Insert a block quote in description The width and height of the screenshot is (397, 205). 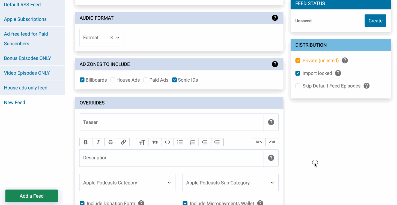(x=155, y=142)
